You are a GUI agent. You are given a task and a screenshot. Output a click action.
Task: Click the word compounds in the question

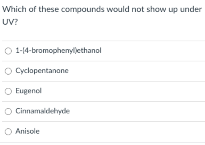pyautogui.click(x=83, y=10)
